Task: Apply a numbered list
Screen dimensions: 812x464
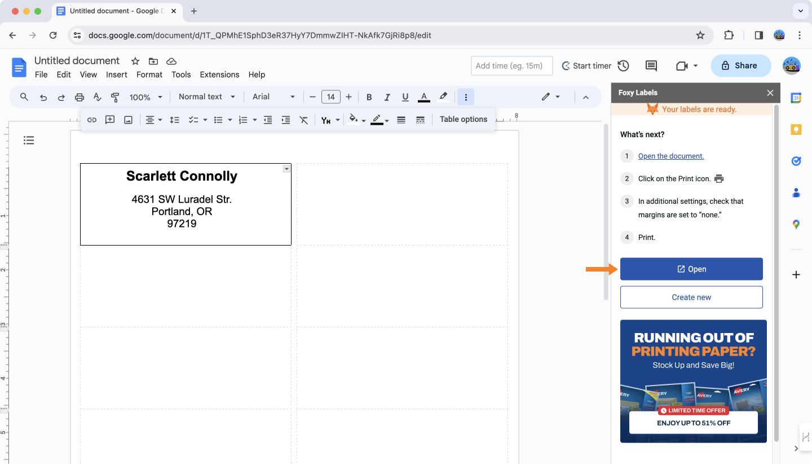Action: coord(242,119)
